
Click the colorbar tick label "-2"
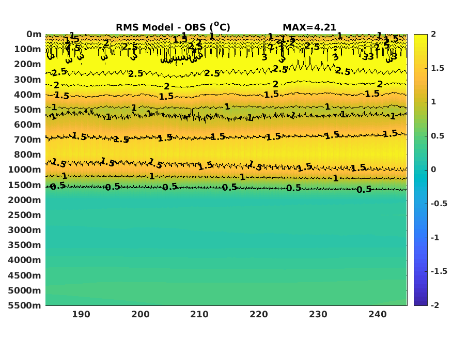[435, 305]
